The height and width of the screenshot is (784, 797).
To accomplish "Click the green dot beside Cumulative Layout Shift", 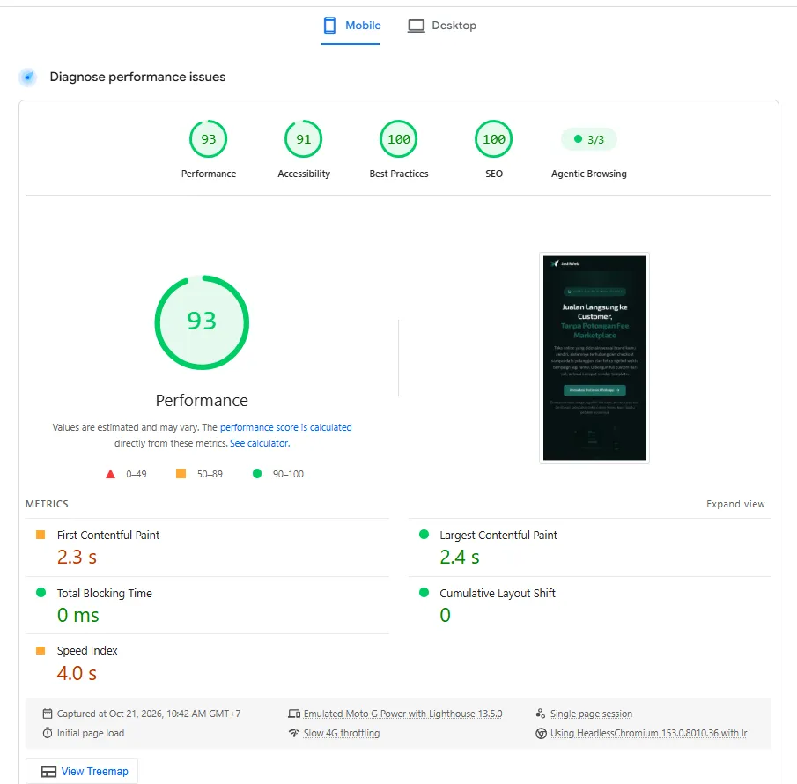I will (424, 592).
